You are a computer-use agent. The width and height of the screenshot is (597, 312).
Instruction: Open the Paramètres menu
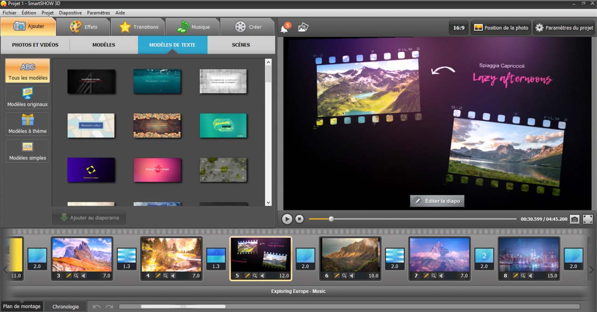98,13
